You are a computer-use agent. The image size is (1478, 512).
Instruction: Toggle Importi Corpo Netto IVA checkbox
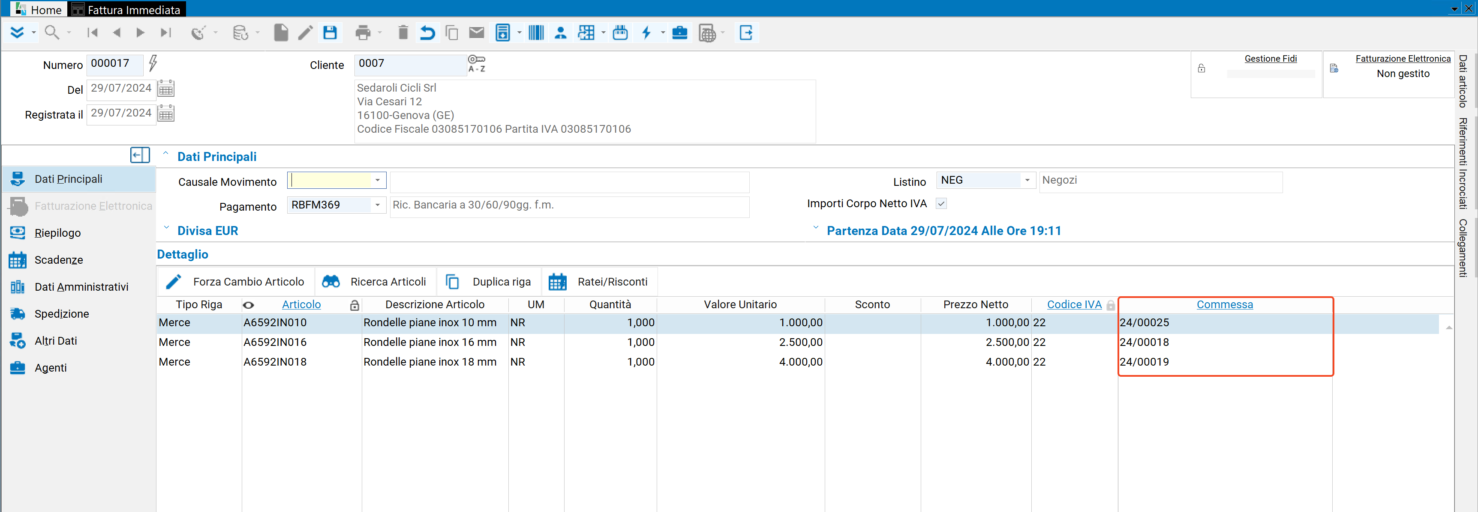tap(941, 204)
